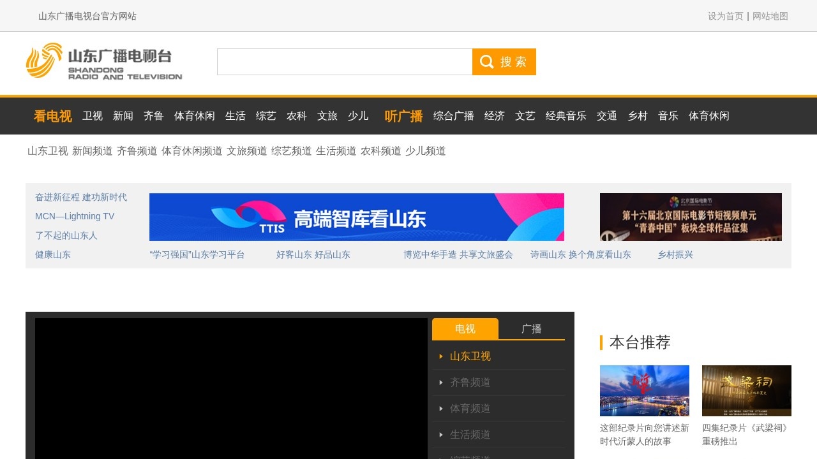The image size is (817, 459).
Task: Click the Shandong Radio and Television logo
Action: tap(104, 61)
